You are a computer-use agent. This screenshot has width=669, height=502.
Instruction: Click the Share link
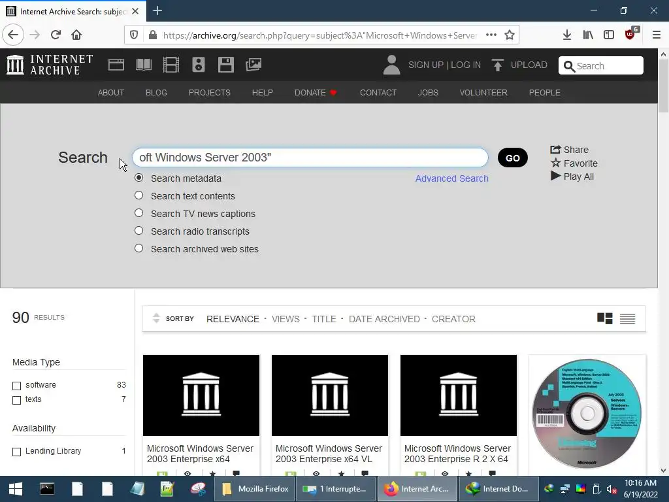[569, 150]
